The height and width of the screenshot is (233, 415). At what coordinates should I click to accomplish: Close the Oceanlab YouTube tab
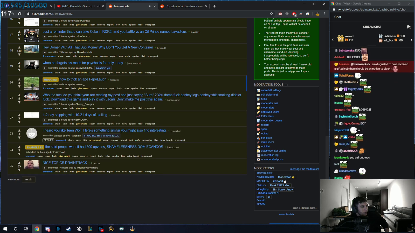(103, 6)
